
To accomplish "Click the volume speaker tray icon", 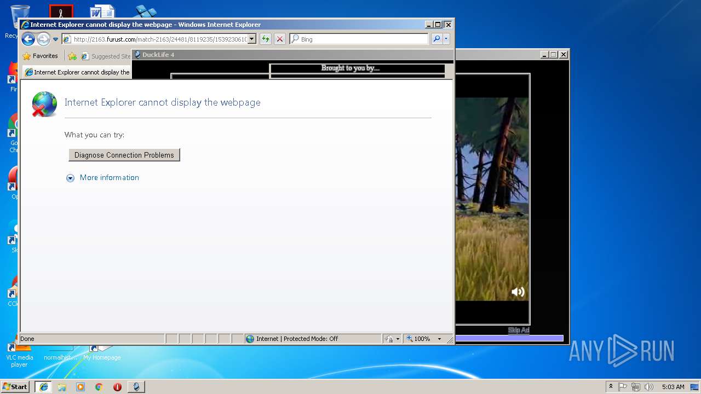I will click(649, 387).
